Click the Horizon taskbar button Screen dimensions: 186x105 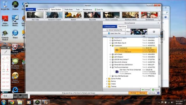[x=37, y=102]
